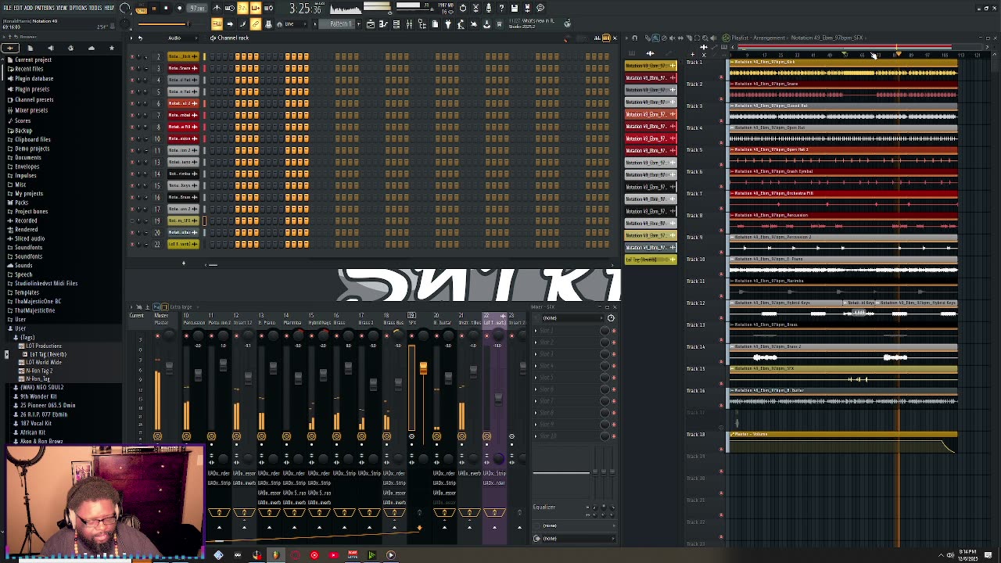Select the 9th Wonder Kit browser item
Viewport: 1001px width, 563px height.
[37, 396]
